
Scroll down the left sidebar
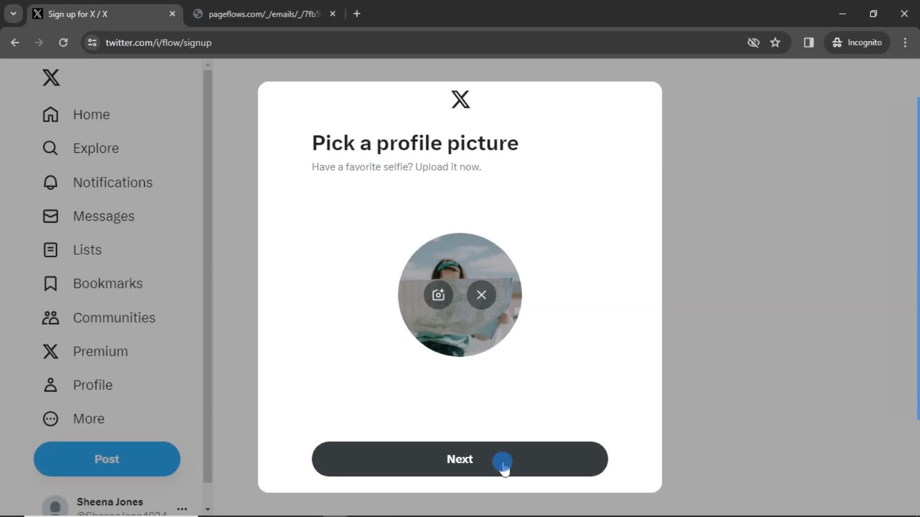click(x=207, y=509)
